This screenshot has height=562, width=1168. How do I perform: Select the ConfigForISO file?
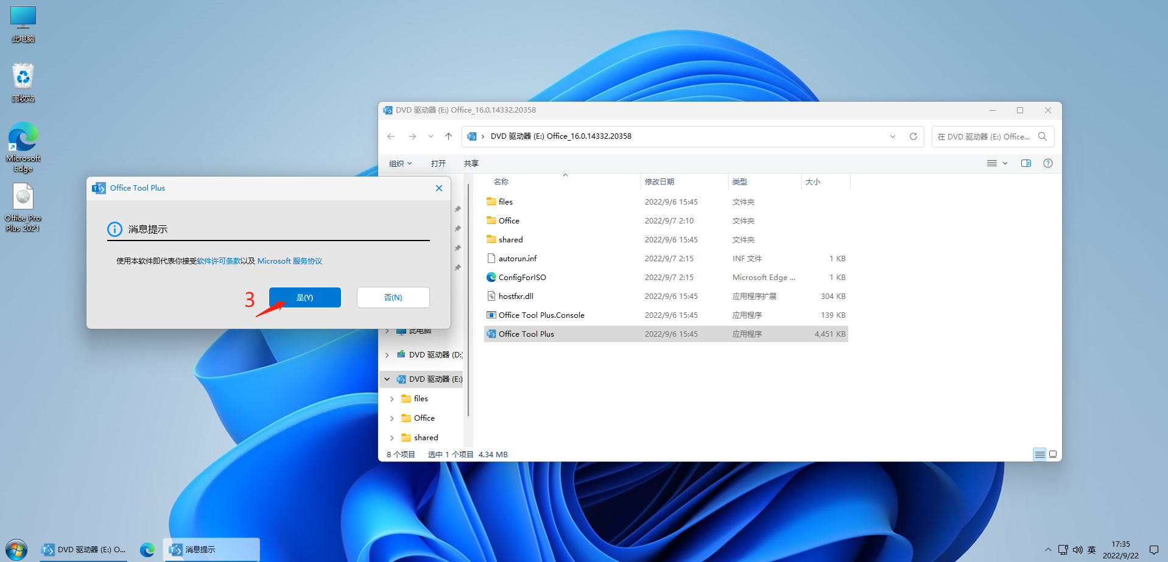[x=666, y=277]
